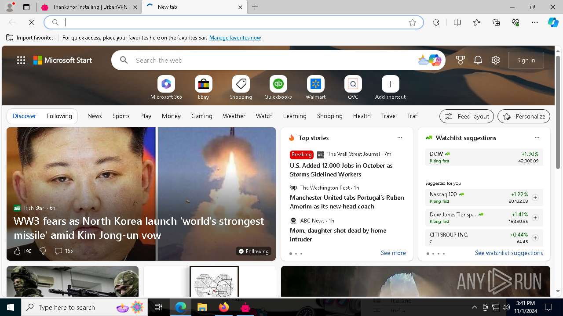Add Dow Jones Transp to watchlist
This screenshot has width=563, height=316.
535,218
